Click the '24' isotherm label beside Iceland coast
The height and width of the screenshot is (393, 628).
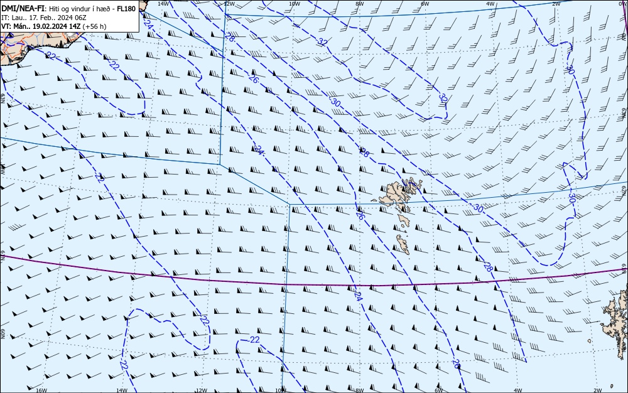(x=148, y=25)
